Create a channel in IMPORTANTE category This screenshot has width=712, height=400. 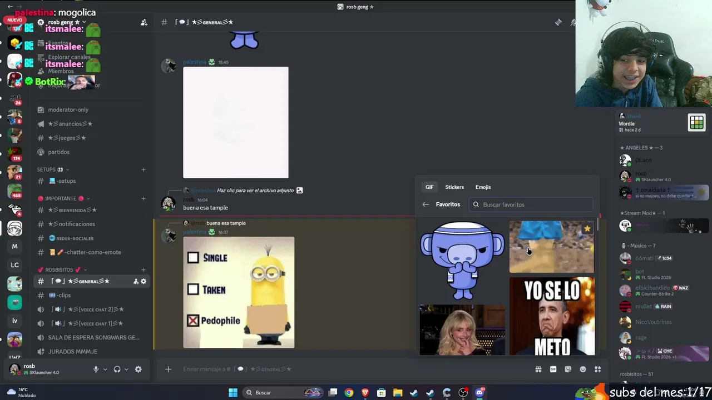tap(144, 198)
